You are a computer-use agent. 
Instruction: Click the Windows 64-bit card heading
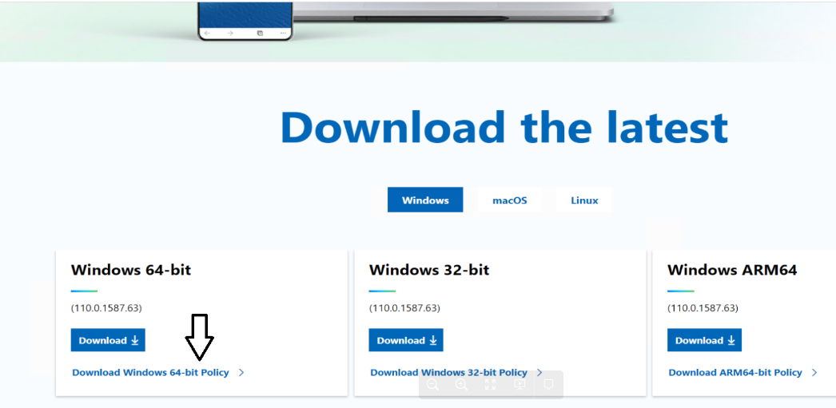click(130, 270)
